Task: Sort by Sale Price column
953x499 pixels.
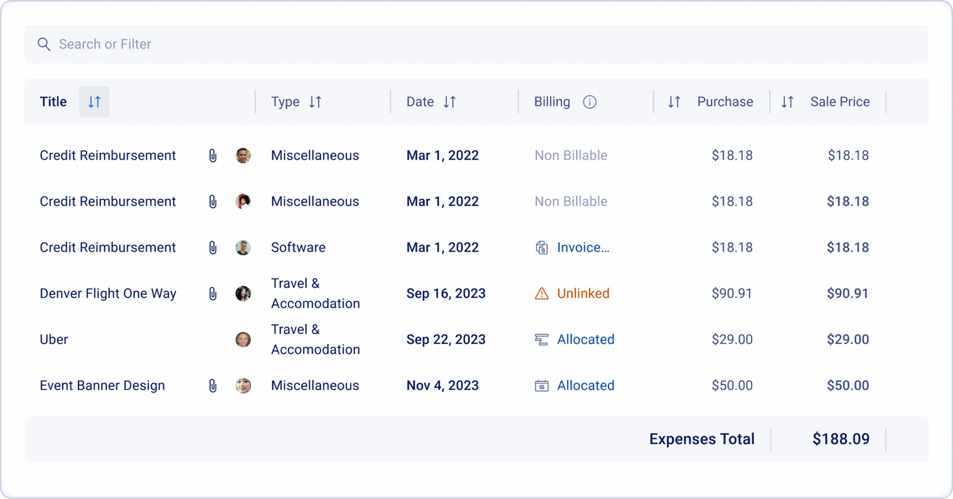Action: [x=787, y=102]
